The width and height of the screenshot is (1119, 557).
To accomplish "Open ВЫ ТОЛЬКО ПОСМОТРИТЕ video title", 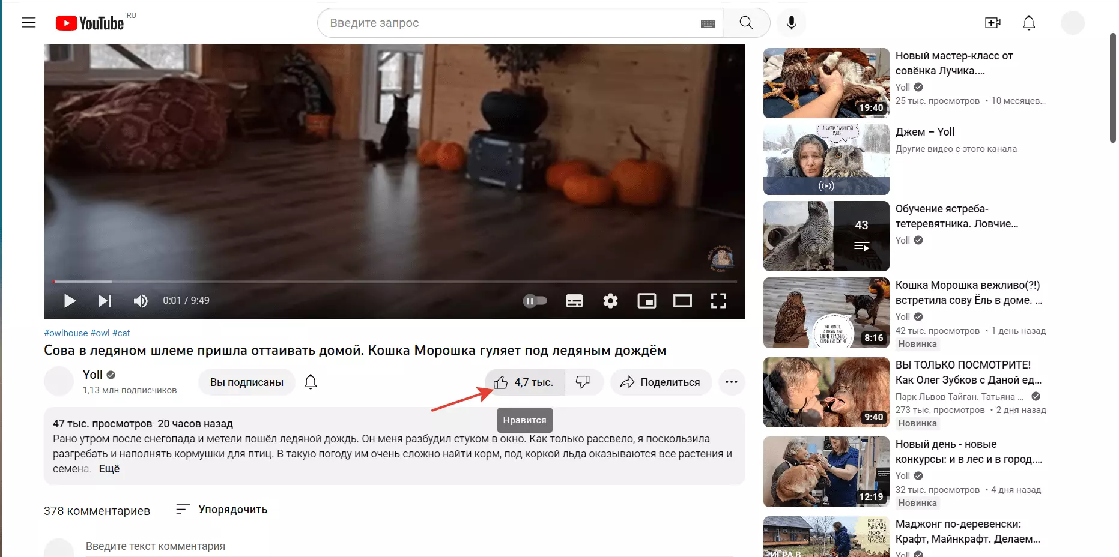I will 969,372.
